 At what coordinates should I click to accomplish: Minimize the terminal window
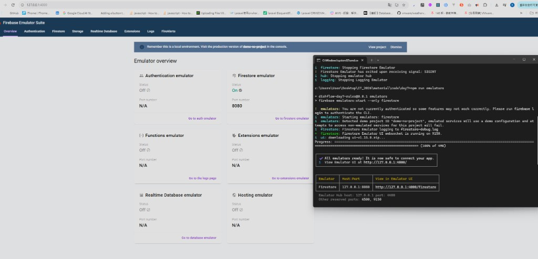pyautogui.click(x=514, y=59)
